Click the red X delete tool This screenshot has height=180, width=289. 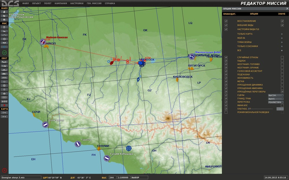[x=4, y=105]
